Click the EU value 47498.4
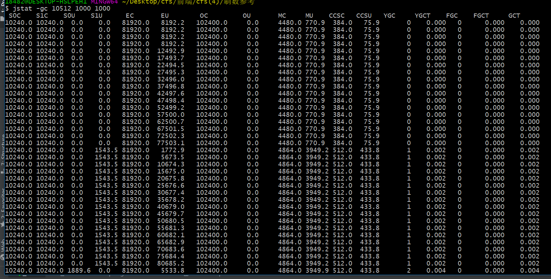Viewport: 551px width, 279px height. point(171,101)
